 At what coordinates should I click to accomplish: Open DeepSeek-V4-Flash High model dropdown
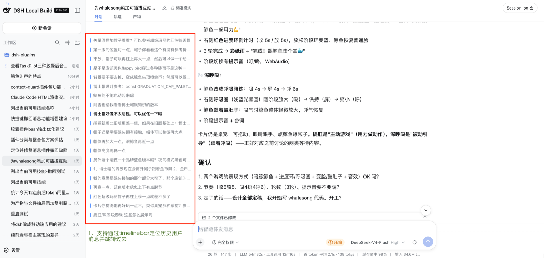378,242
